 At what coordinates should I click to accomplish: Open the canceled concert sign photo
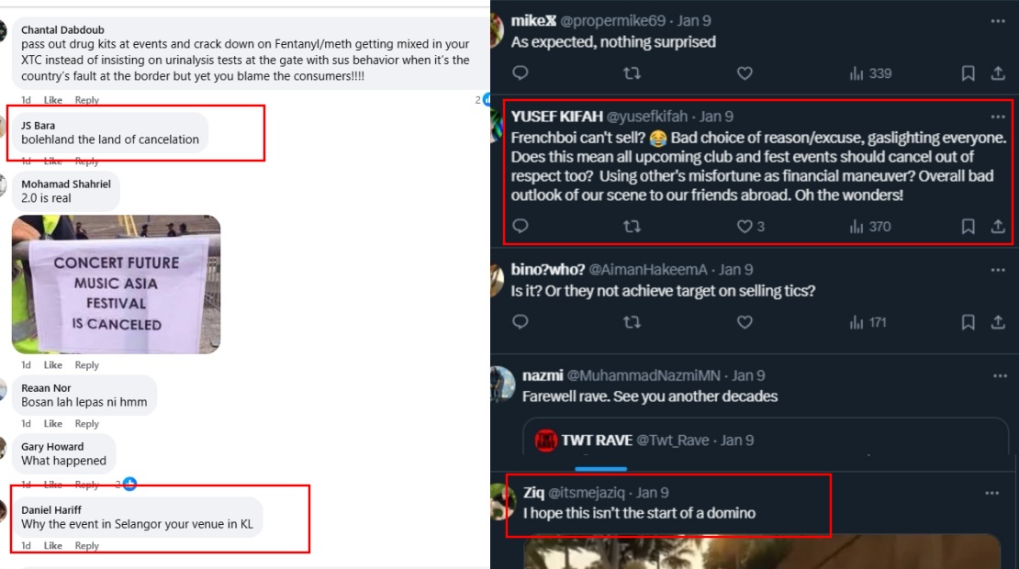click(x=116, y=284)
